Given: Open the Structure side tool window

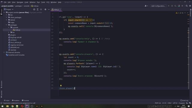Looking at the screenshot, I should point(1,84).
